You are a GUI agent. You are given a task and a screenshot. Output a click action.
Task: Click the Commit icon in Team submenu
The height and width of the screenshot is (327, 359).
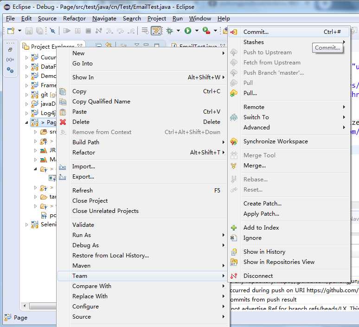233,32
